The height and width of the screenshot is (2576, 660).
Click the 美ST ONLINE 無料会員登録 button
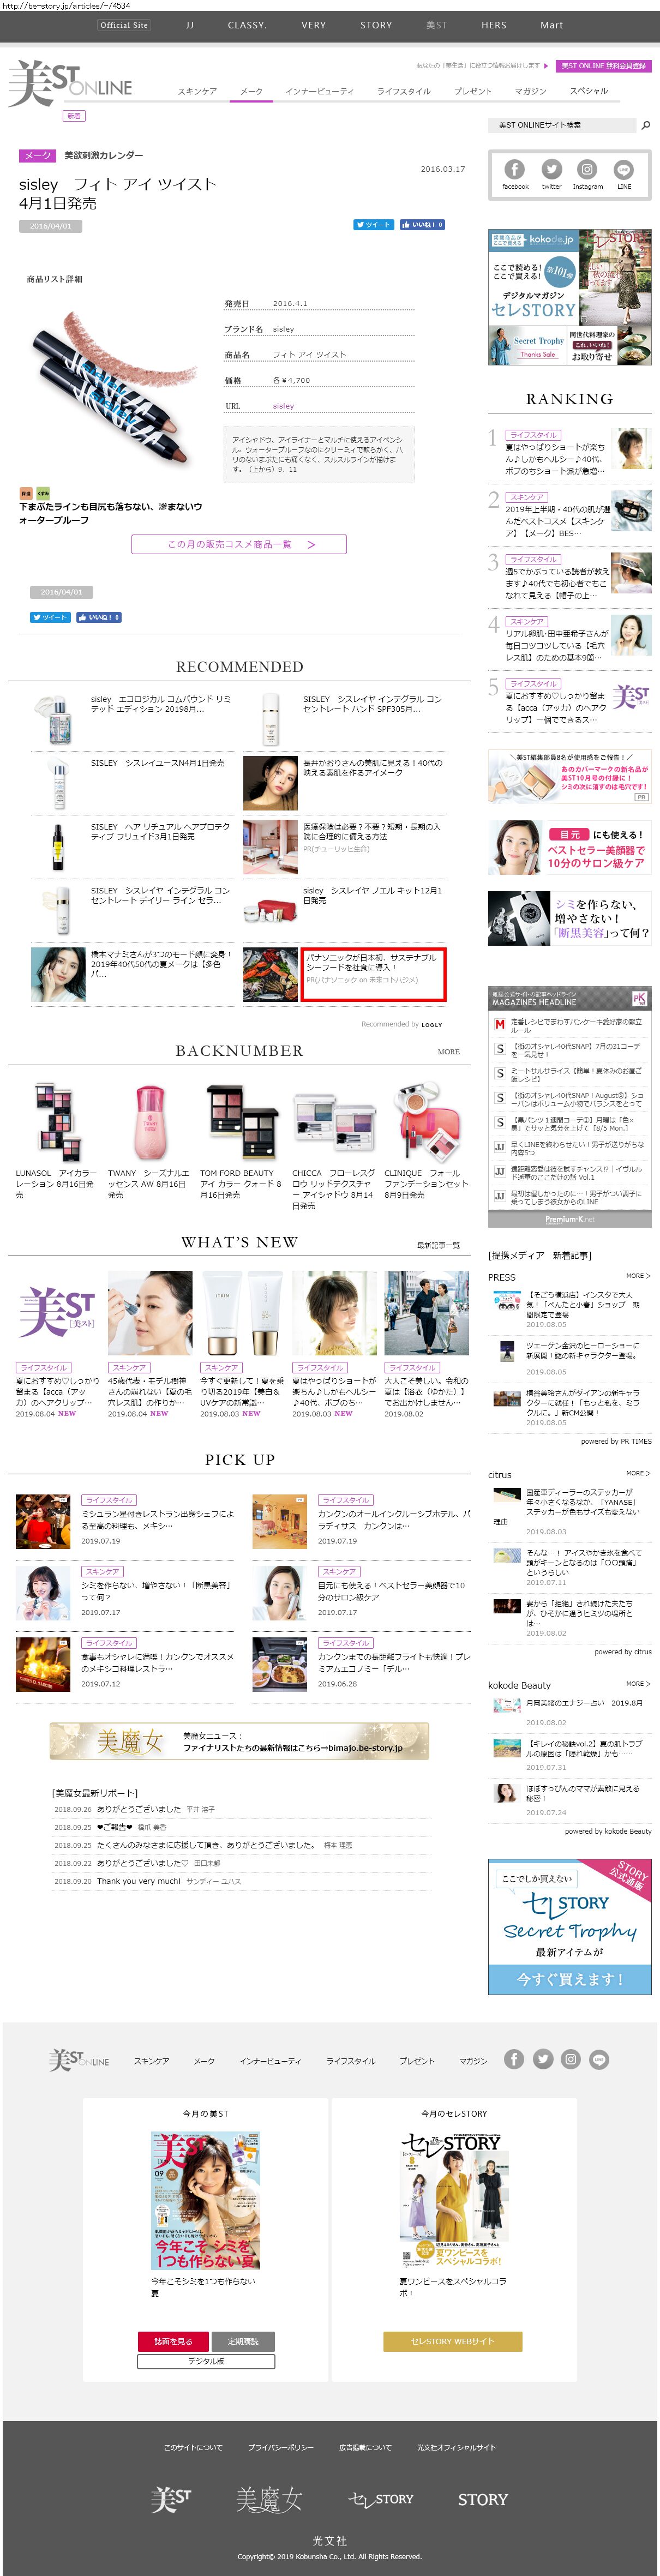(x=603, y=66)
